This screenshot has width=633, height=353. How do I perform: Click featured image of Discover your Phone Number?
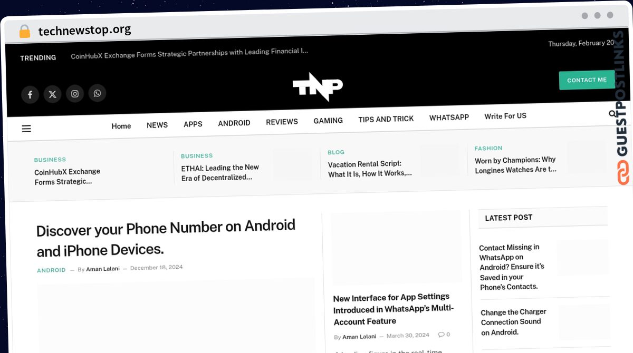pyautogui.click(x=176, y=315)
